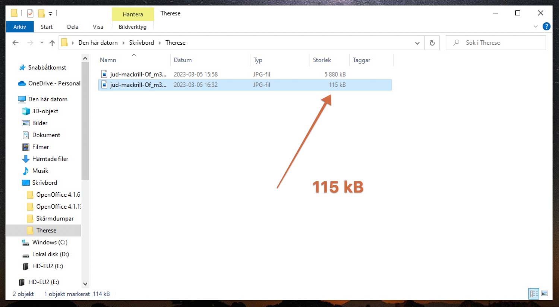Click Skrivbord in the address breadcrumb
The height and width of the screenshot is (307, 559).
tap(141, 43)
